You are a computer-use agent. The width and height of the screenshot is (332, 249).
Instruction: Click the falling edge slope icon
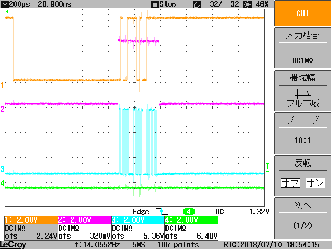161,211
